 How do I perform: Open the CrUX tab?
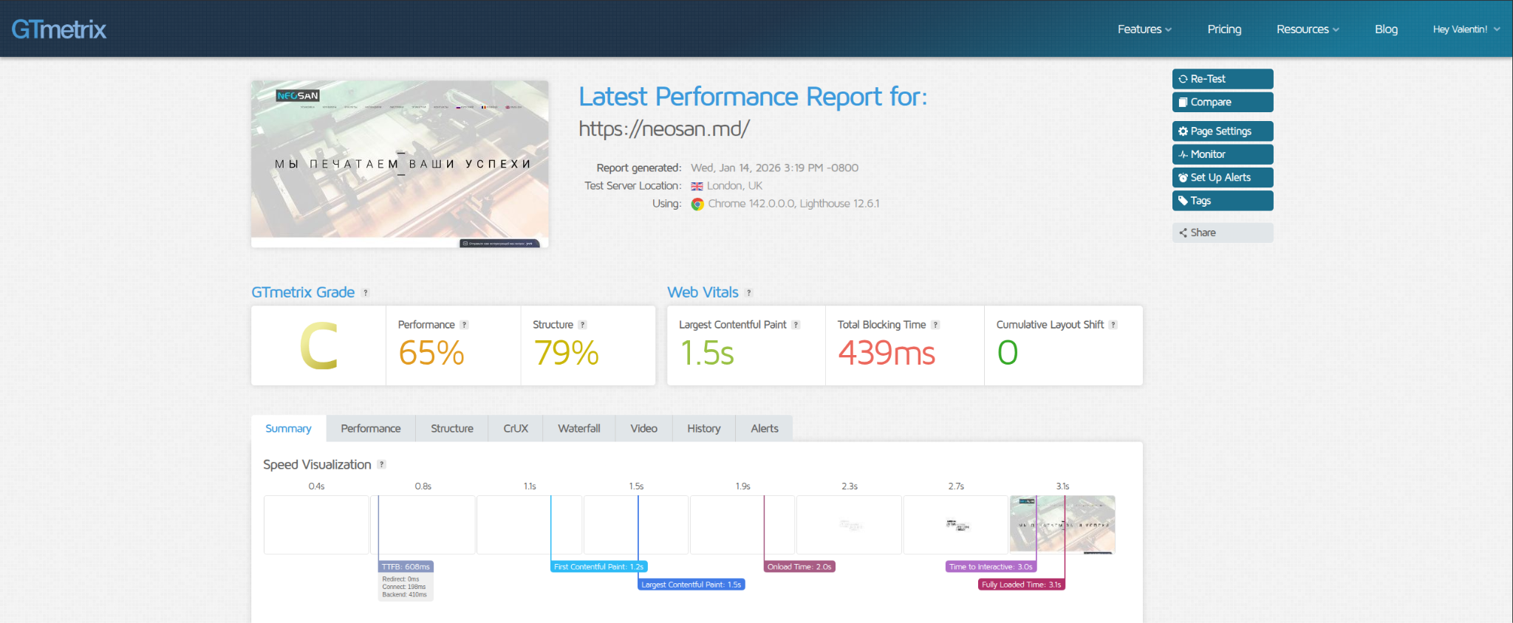[x=516, y=429]
